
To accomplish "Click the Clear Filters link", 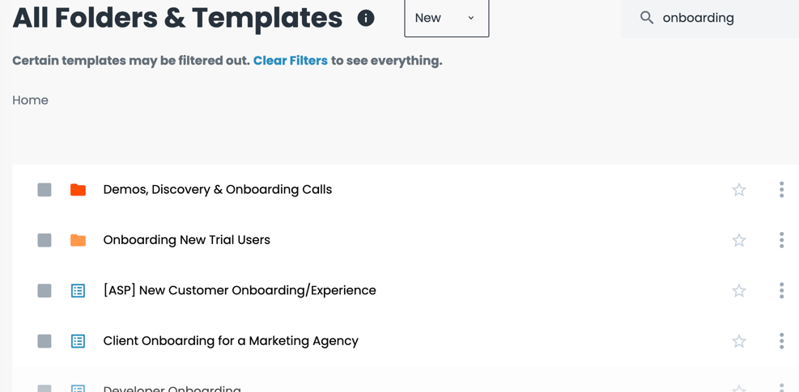I will click(x=291, y=61).
